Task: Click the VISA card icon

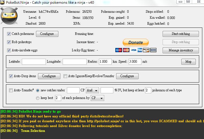Action: [133, 50]
